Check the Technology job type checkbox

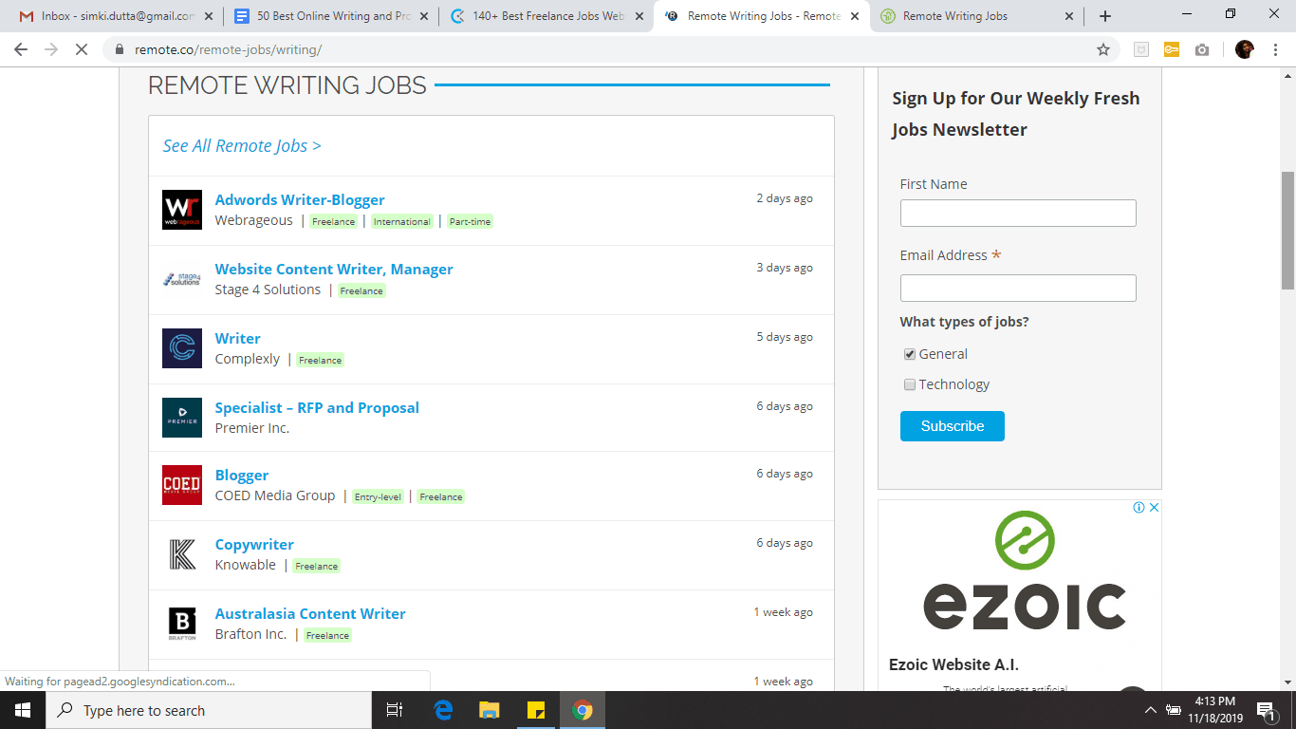910,384
